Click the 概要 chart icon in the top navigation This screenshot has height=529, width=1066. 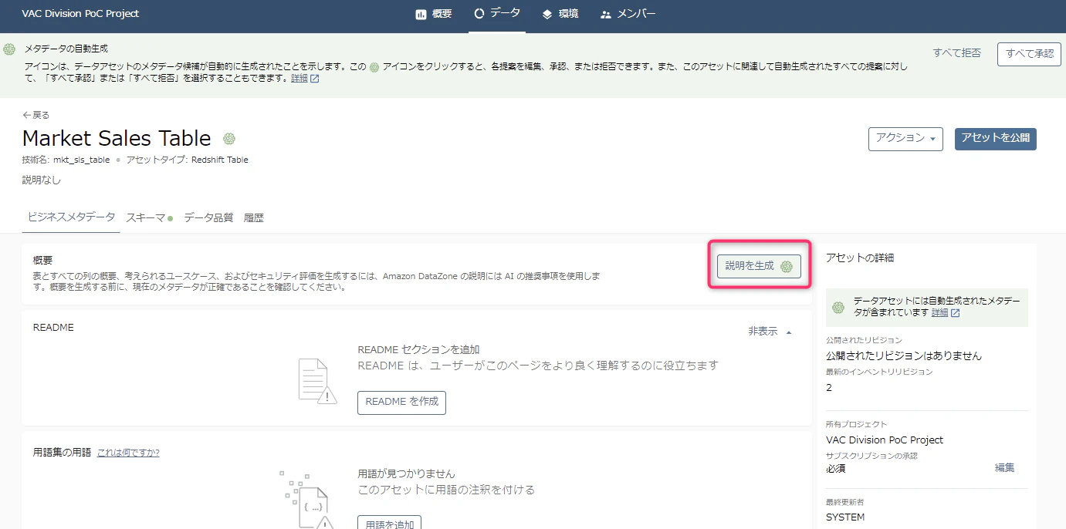coord(421,14)
